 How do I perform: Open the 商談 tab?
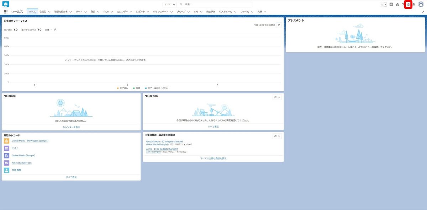click(x=93, y=12)
